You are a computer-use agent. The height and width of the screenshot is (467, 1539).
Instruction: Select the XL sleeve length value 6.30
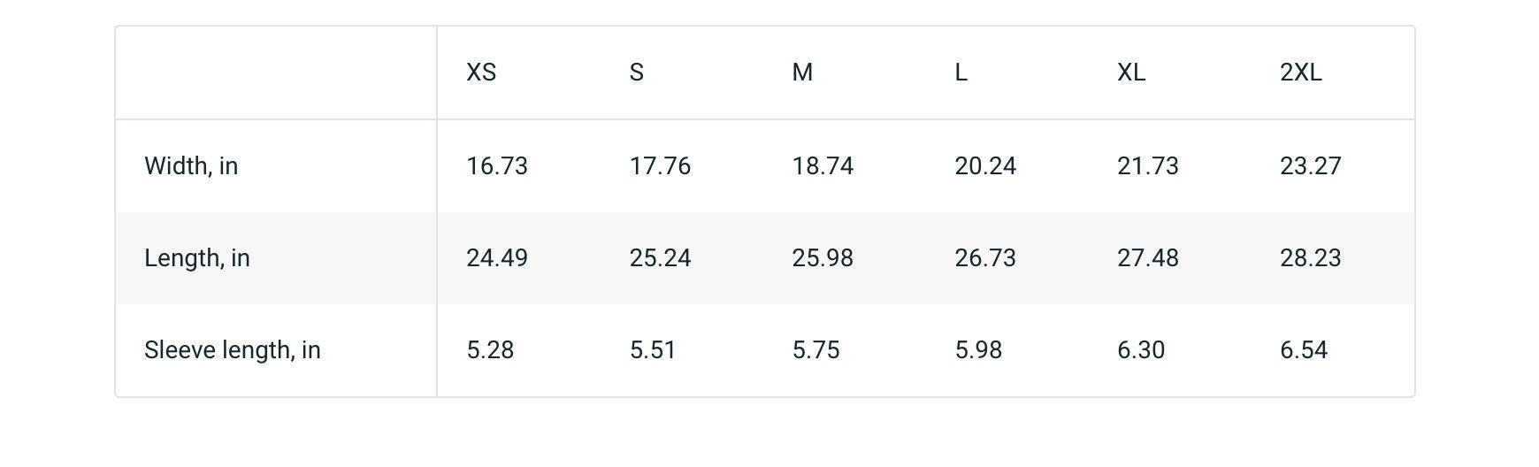(1141, 350)
